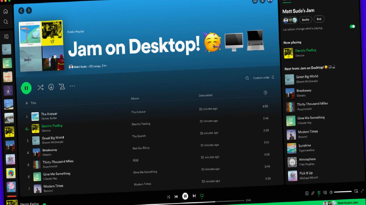Click Great Big World title in track list
Viewport: 366px width, 205px height.
tap(53, 138)
